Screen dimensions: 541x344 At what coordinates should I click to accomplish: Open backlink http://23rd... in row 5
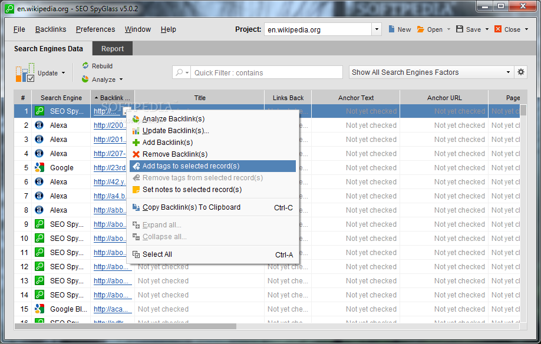click(110, 168)
